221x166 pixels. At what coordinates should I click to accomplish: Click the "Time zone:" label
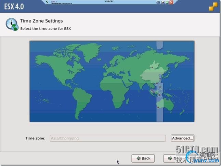35,138
